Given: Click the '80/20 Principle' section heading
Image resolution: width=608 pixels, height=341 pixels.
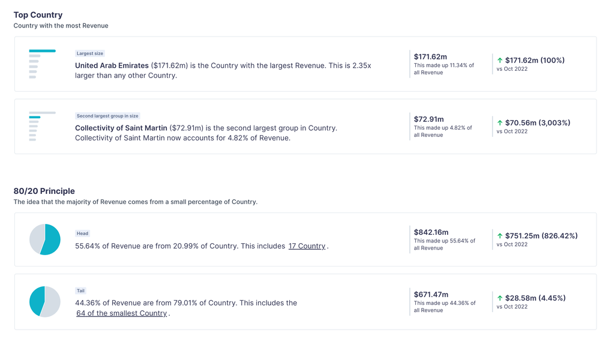Looking at the screenshot, I should pyautogui.click(x=44, y=191).
